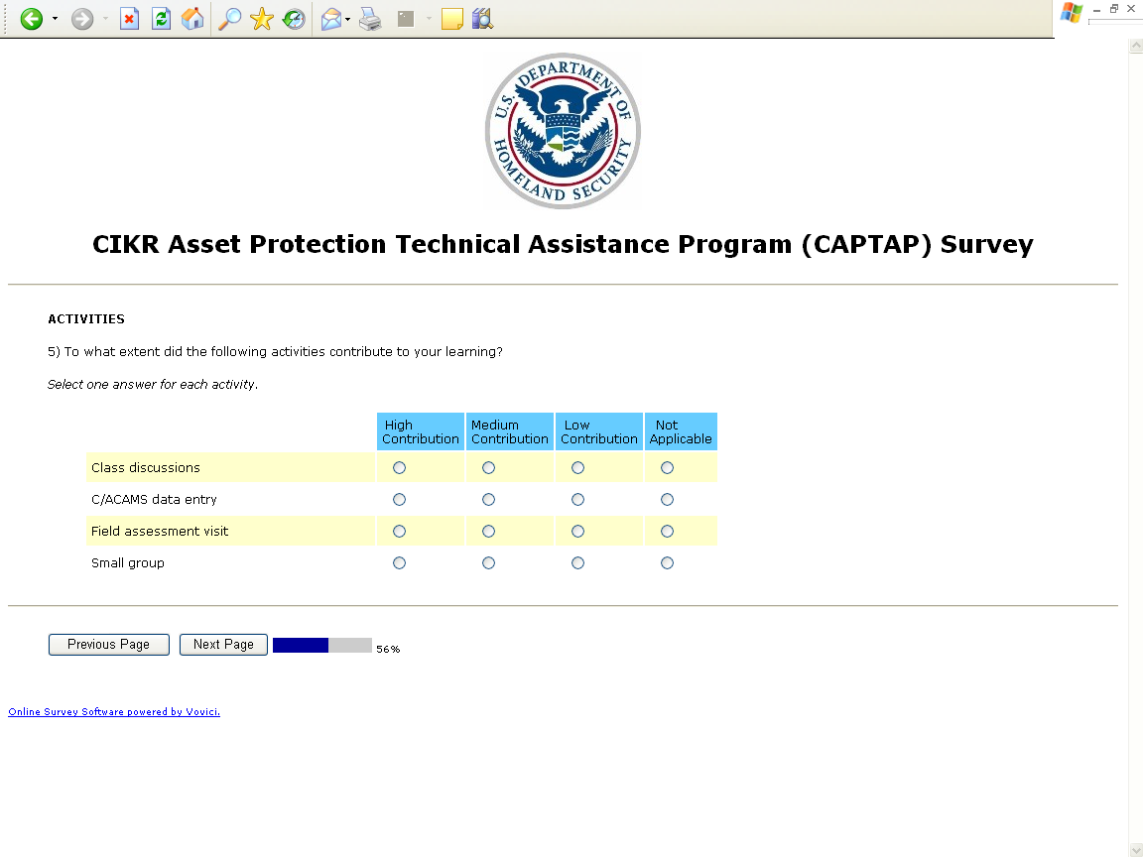Refresh the page using the toolbar icon

coord(161,19)
